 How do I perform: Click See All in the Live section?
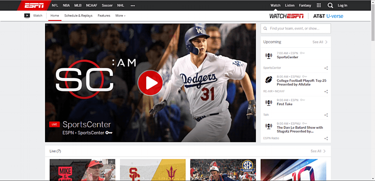click(x=316, y=151)
